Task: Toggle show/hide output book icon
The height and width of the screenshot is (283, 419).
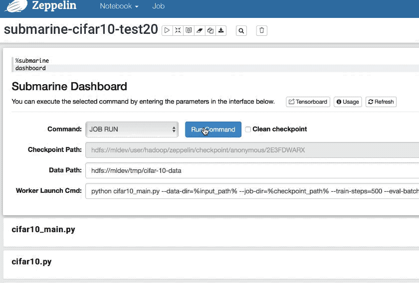Action: (x=189, y=30)
